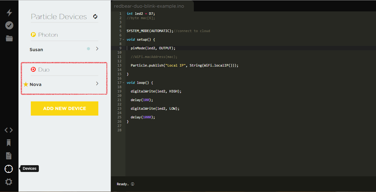Screen dimensions: 376x192
Task: Refresh the Particle Devices list
Action: 95,17
